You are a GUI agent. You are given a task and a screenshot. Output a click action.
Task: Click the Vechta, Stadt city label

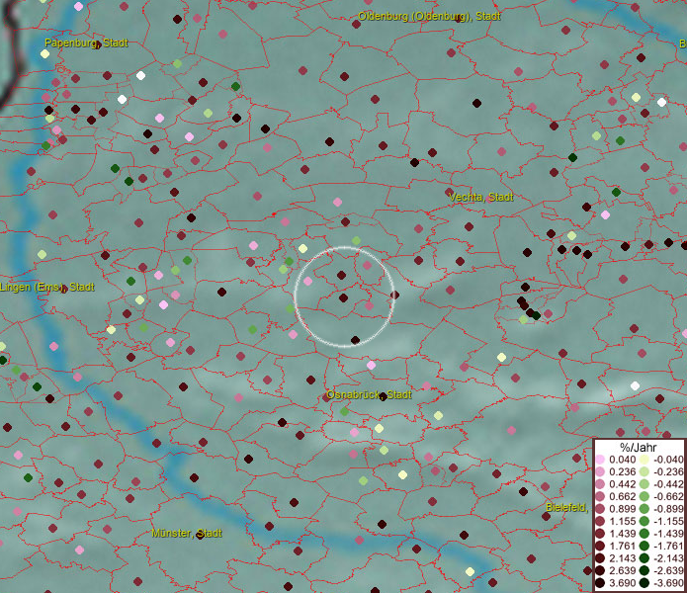click(x=481, y=197)
